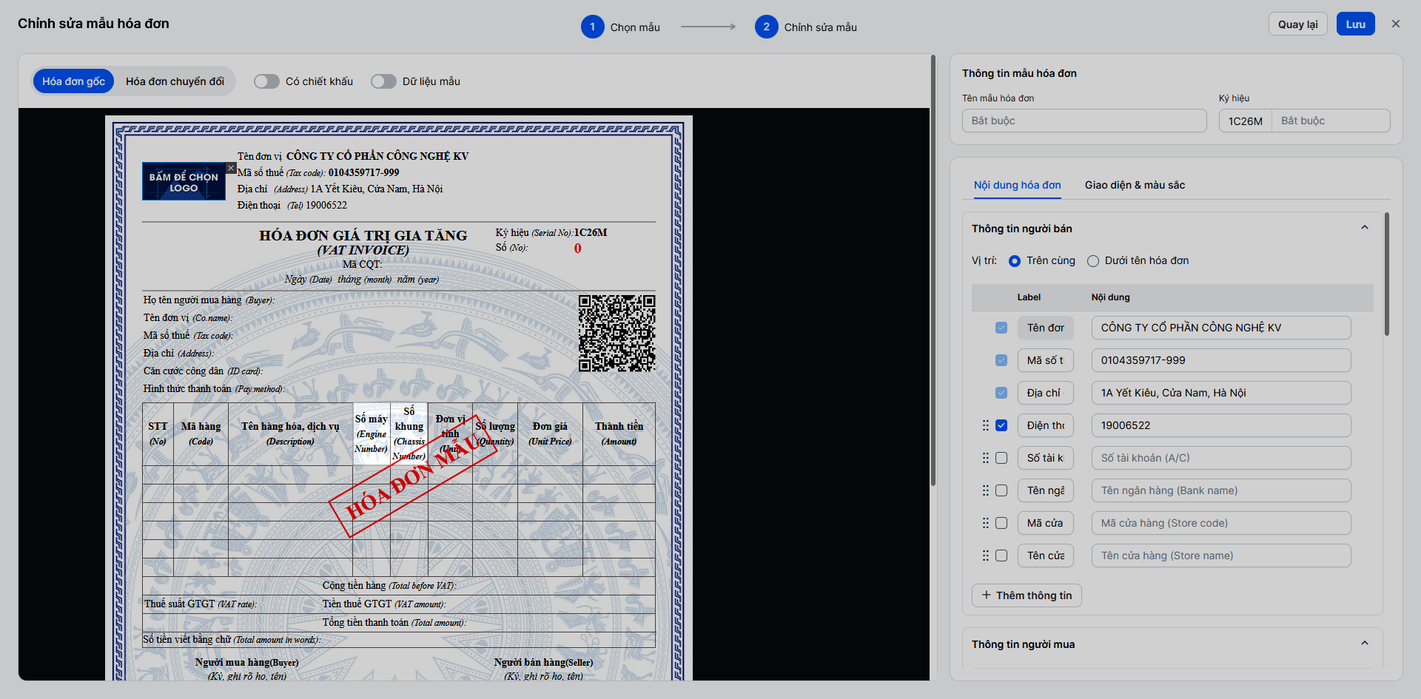Edit the 'Địa chỉ' label field

click(1046, 393)
